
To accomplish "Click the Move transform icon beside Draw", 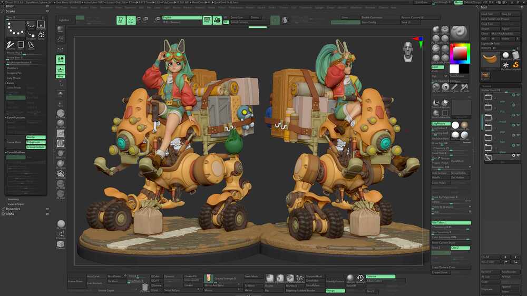I will point(139,20).
